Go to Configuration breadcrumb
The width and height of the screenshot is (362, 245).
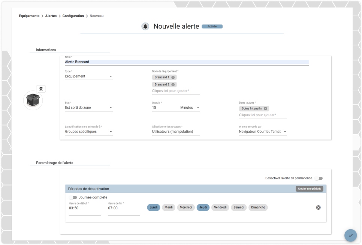[x=73, y=16]
